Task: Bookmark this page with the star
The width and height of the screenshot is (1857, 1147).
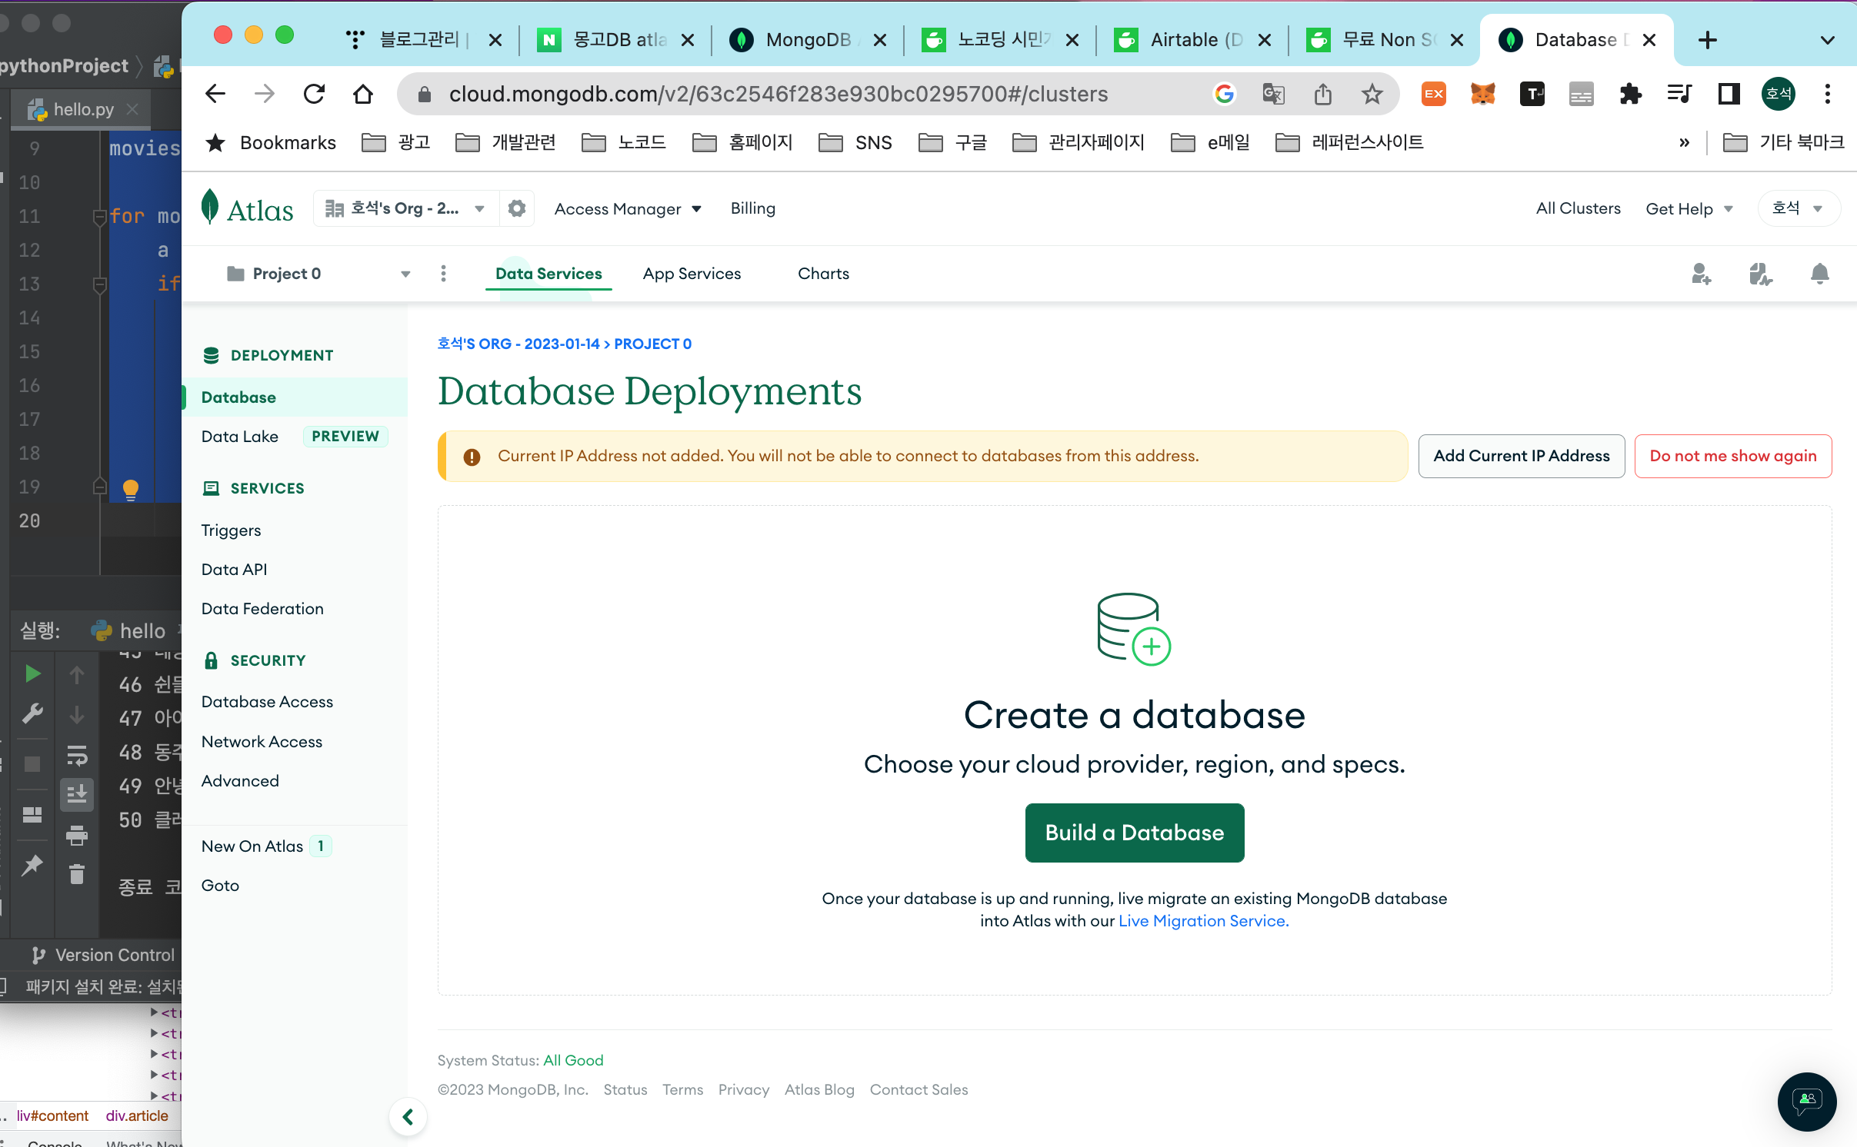Action: coord(1372,94)
